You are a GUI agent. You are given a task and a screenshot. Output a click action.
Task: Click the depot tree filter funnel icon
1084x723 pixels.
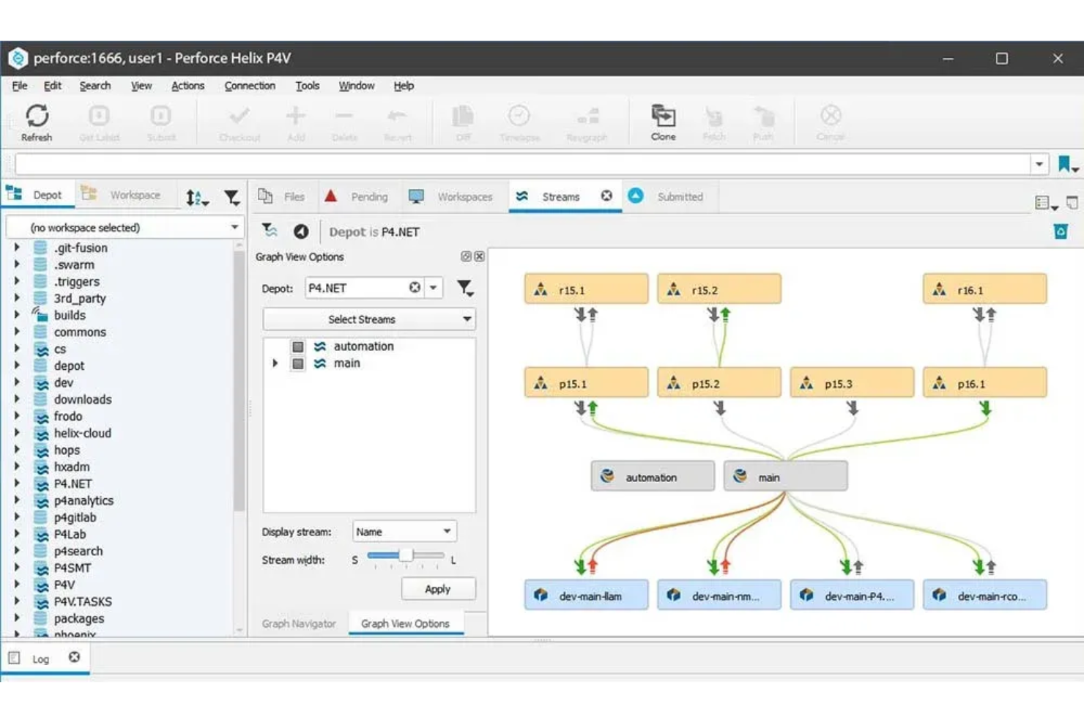tap(231, 197)
